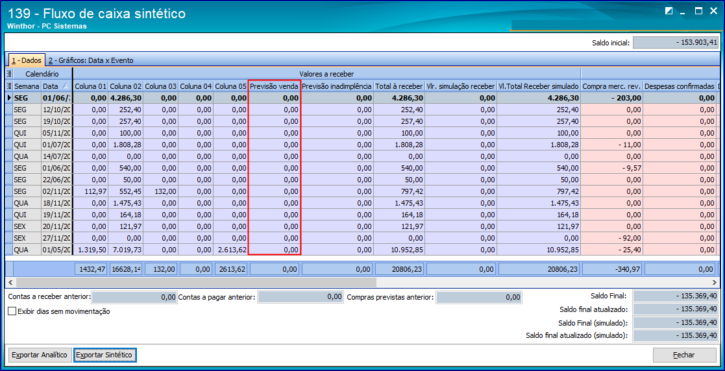Switch to the 1 - Dados tab
The width and height of the screenshot is (725, 371).
tap(27, 60)
